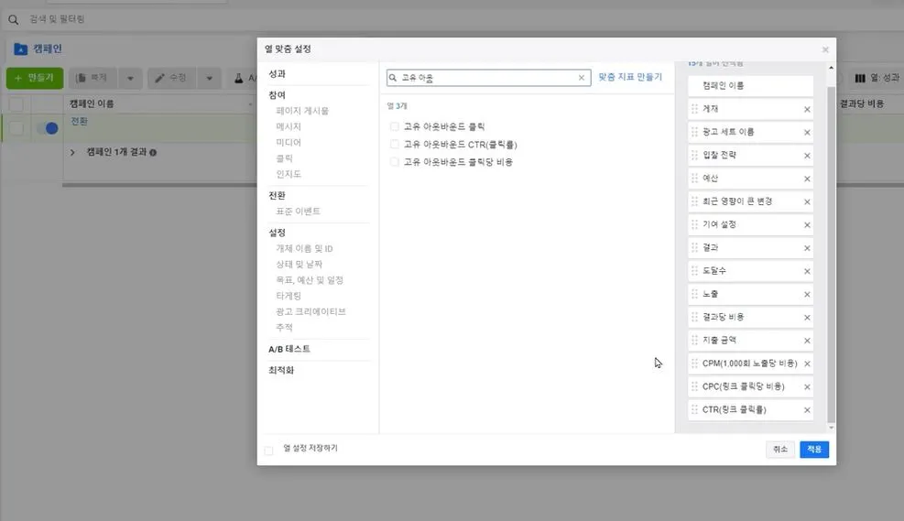Select the A/B 테스트 category

click(289, 349)
